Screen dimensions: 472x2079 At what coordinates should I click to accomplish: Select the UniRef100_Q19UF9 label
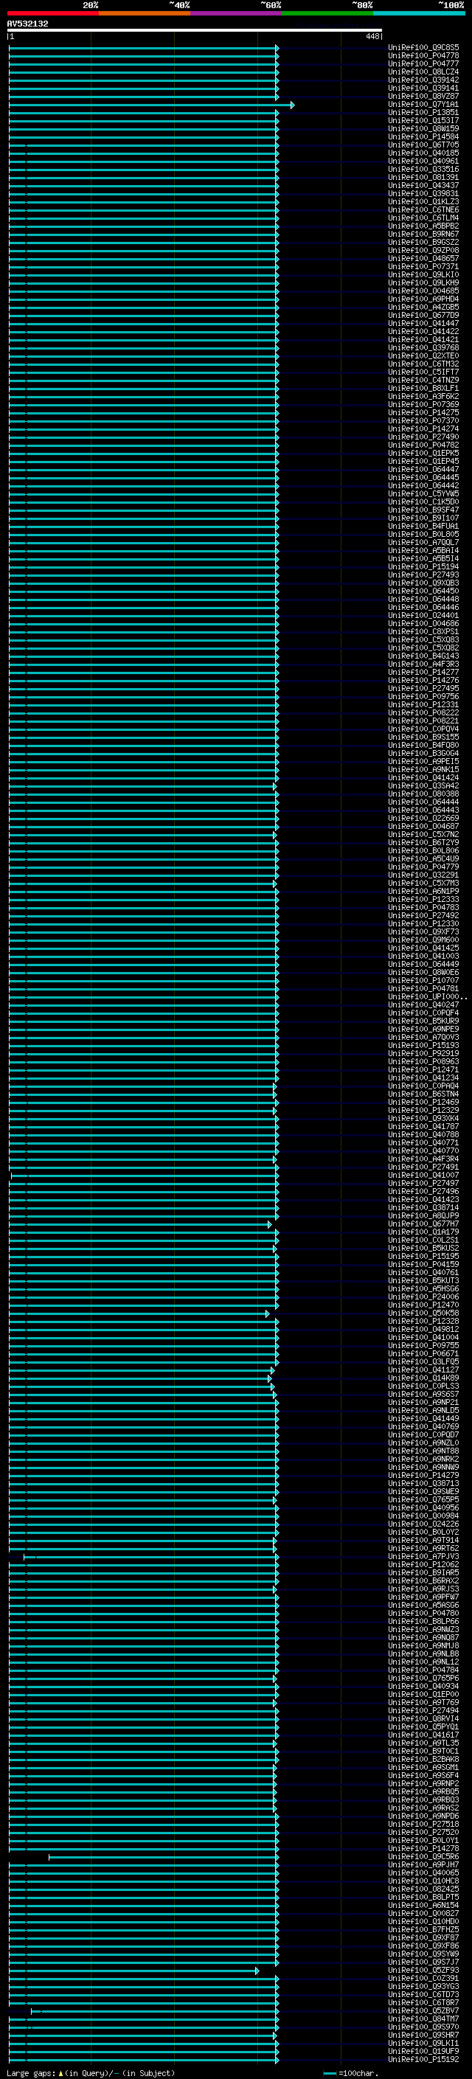(423, 2051)
